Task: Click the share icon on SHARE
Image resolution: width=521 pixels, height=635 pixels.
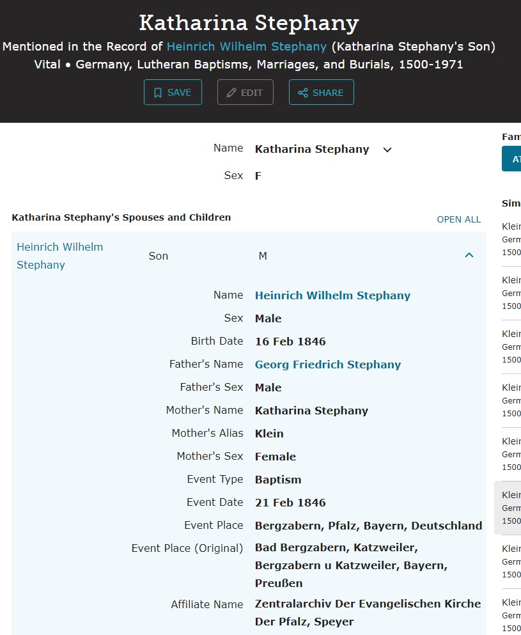Action: click(x=303, y=93)
